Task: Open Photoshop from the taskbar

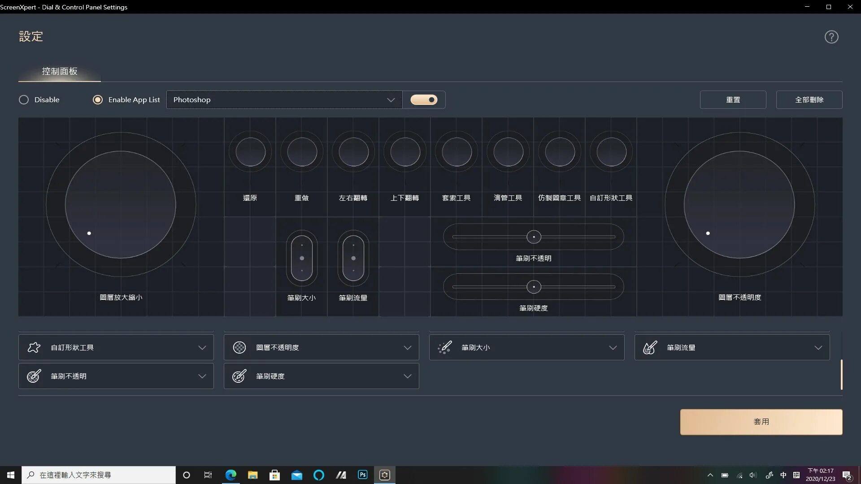Action: [x=362, y=475]
